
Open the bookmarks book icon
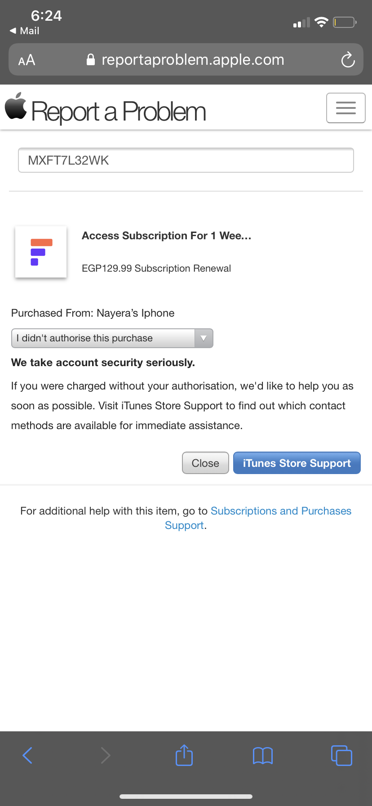click(x=263, y=755)
